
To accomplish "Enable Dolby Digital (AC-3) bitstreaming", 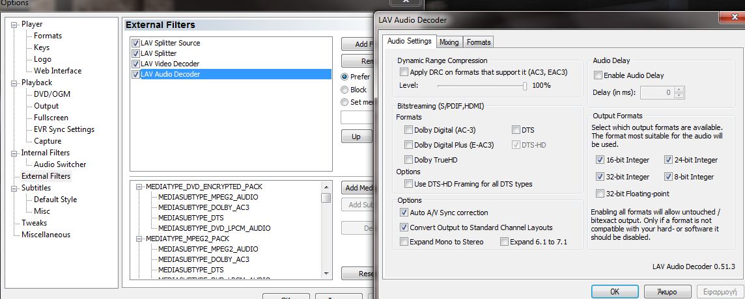I will [x=408, y=130].
